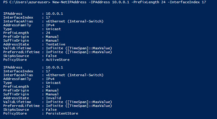Click the PolicyStore value PersistentStore

(x=62, y=113)
